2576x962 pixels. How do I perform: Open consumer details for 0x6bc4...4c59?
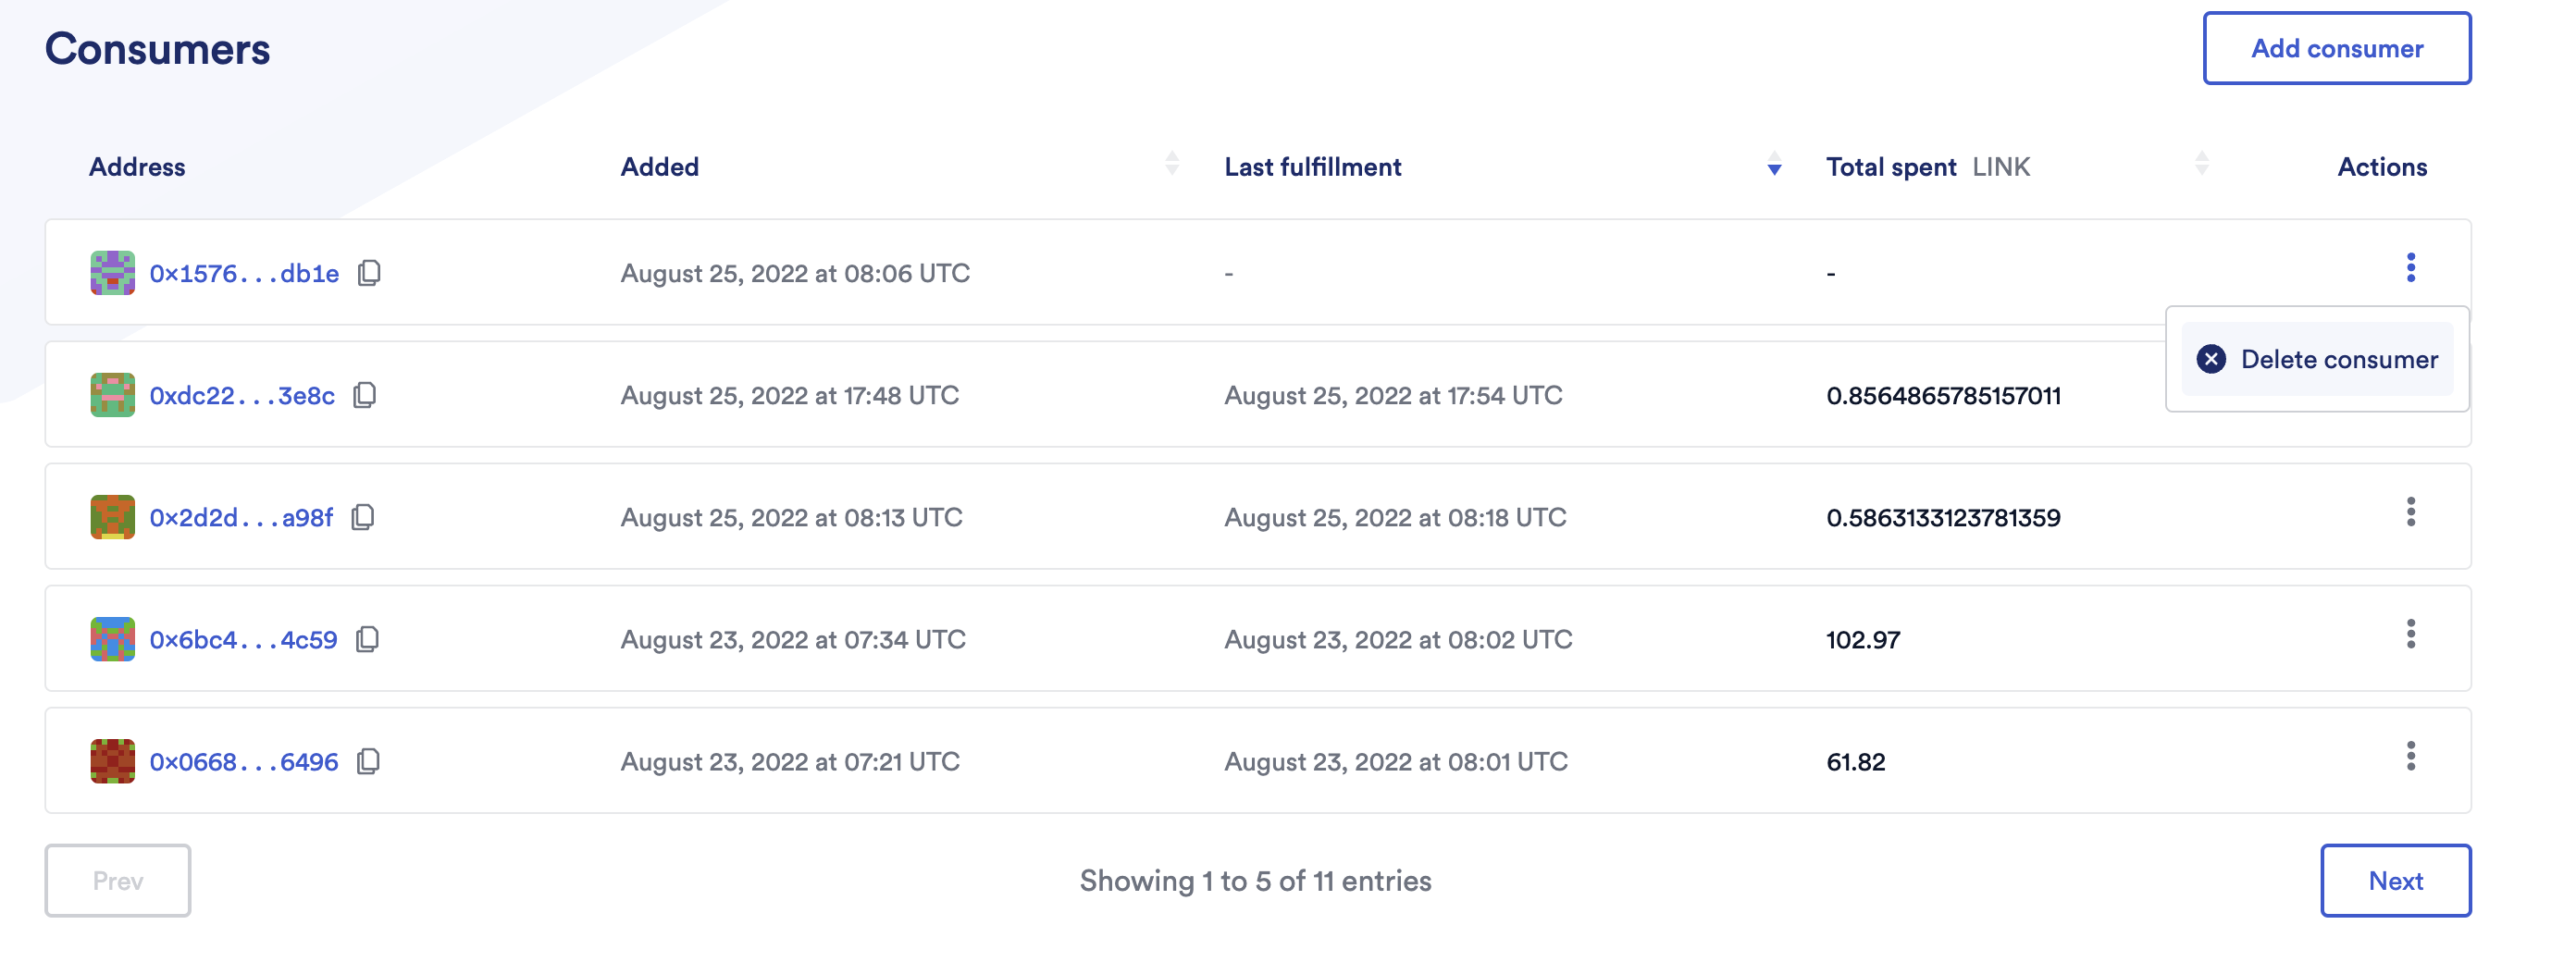(x=244, y=639)
